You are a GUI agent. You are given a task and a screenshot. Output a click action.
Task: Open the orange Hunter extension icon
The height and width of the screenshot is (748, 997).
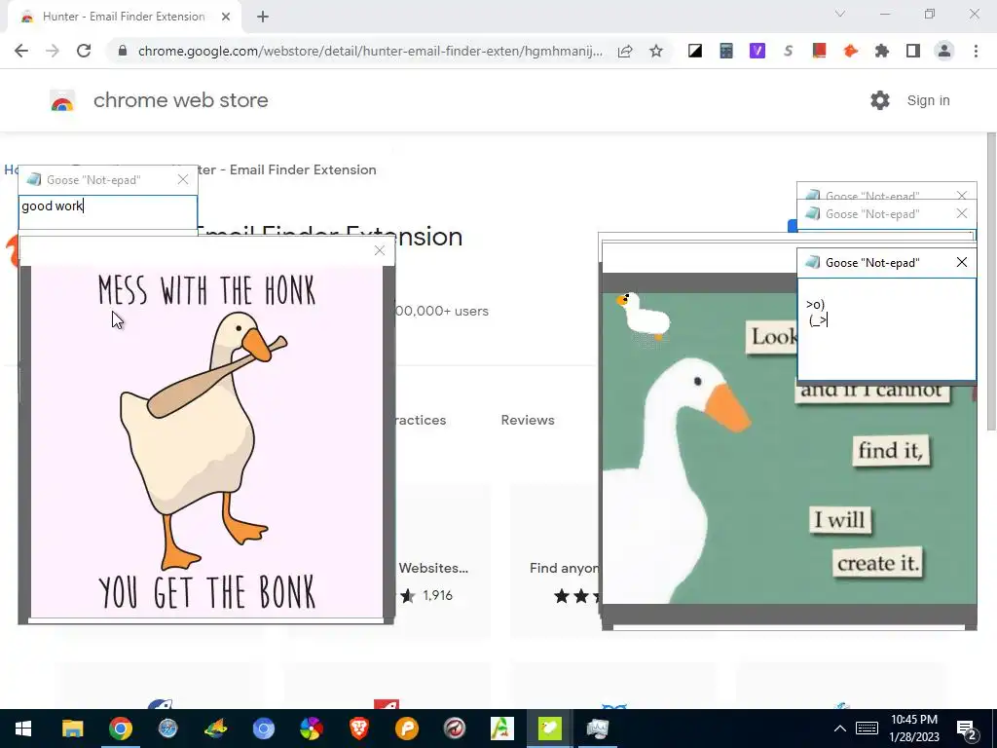pyautogui.click(x=850, y=51)
